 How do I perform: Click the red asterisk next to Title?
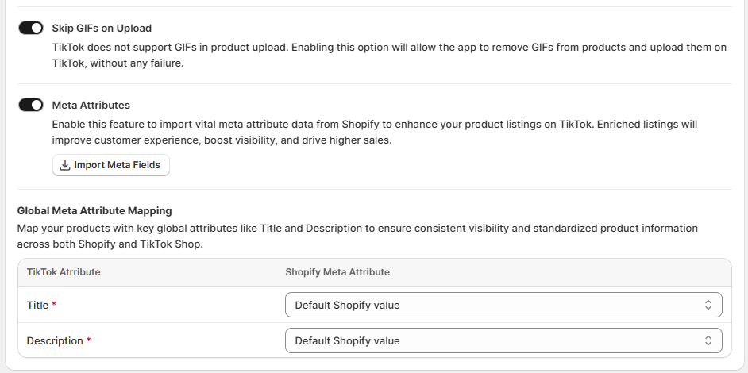(54, 305)
